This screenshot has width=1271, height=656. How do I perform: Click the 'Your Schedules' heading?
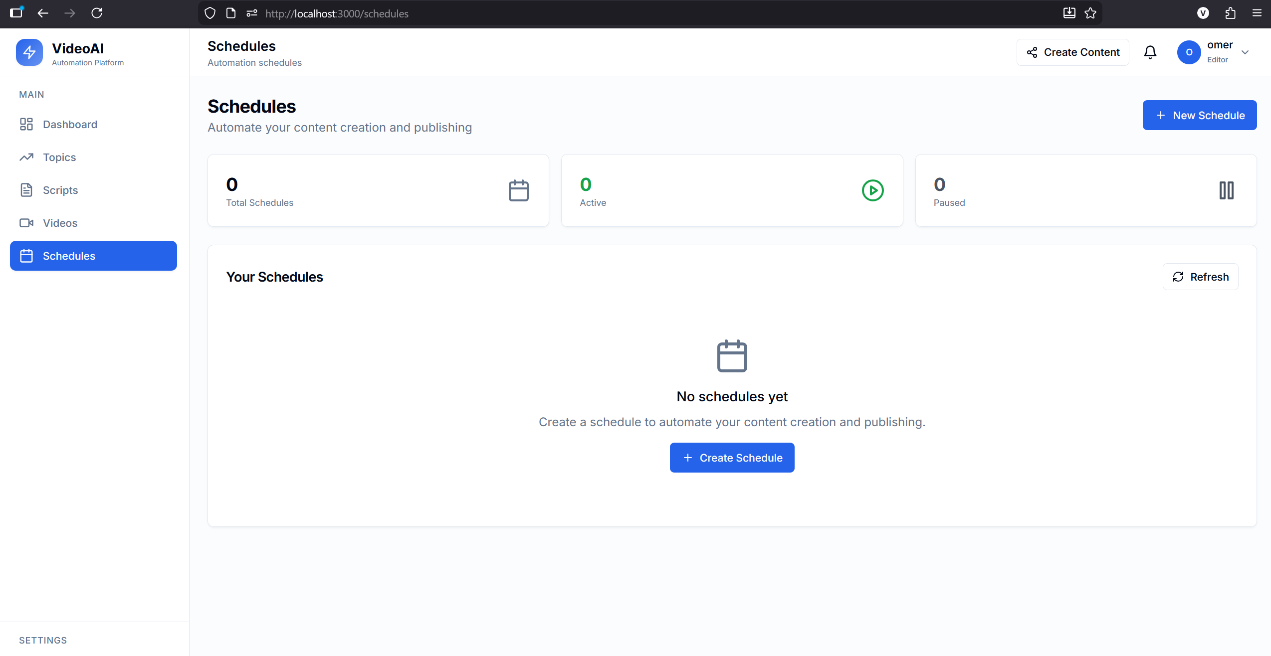coord(275,277)
